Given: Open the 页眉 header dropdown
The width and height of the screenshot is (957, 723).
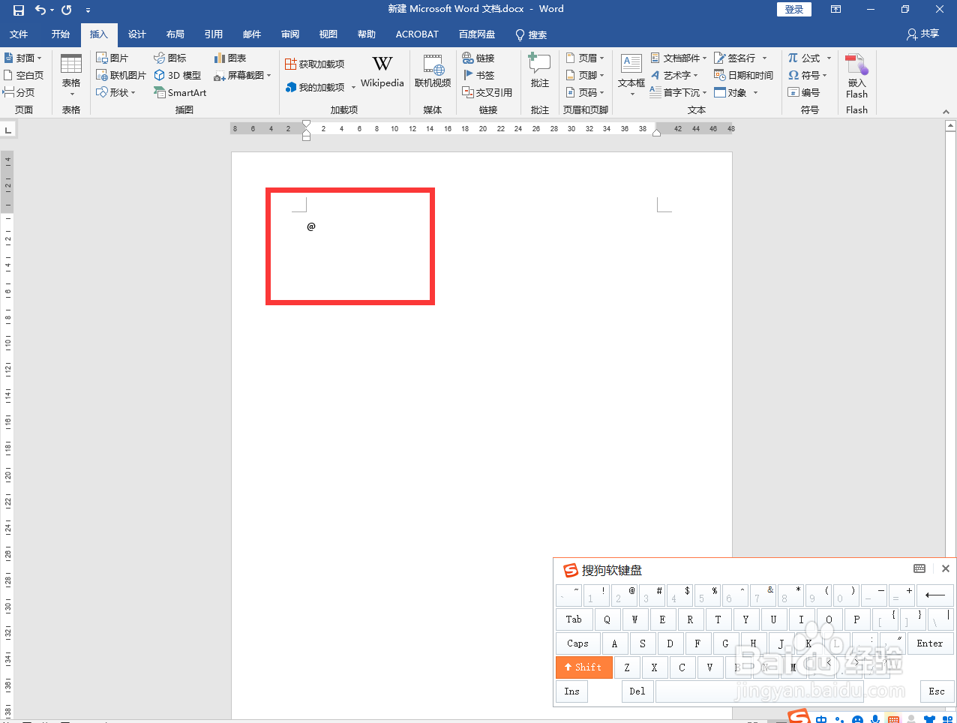Looking at the screenshot, I should (x=585, y=58).
